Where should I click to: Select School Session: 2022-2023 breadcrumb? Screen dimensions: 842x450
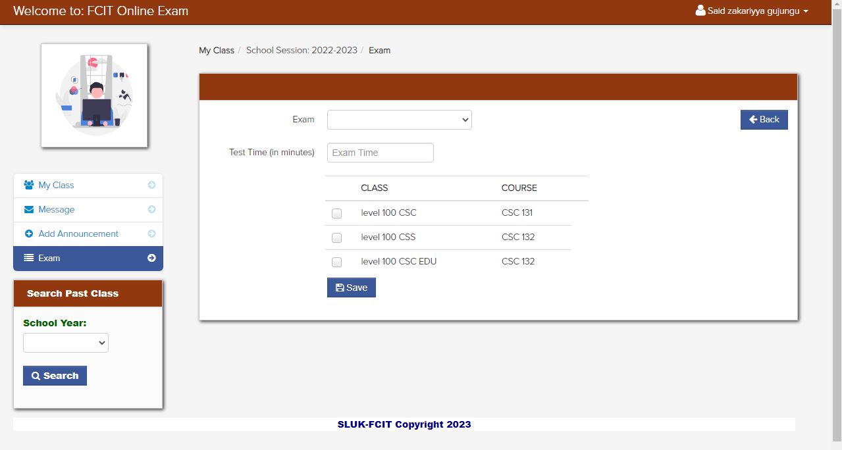302,50
